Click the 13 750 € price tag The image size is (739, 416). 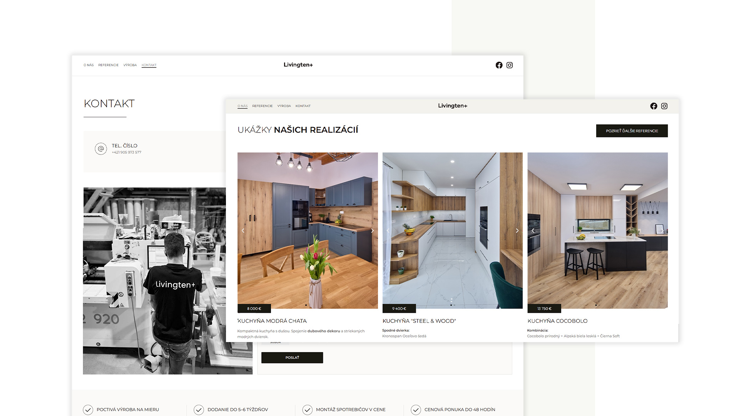pos(544,309)
